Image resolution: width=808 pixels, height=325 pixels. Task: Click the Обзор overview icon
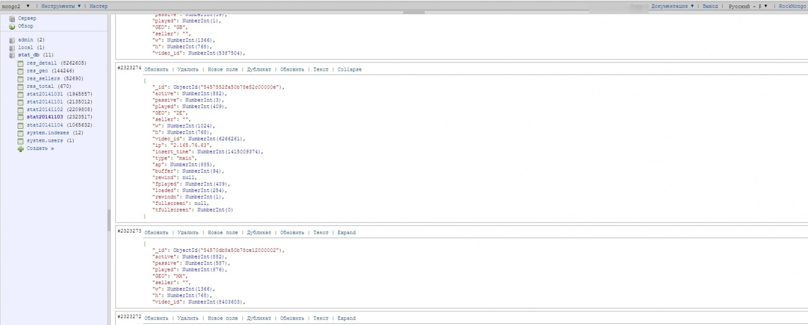(12, 26)
